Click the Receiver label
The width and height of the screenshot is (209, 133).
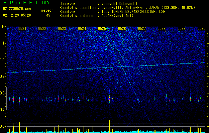point(67,12)
